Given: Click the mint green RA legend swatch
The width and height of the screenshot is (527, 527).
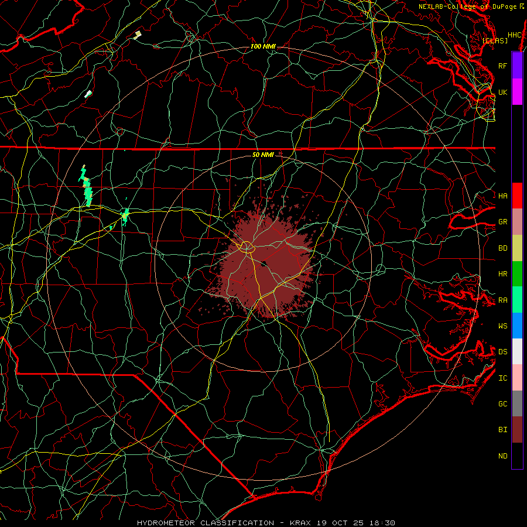Looking at the screenshot, I should pyautogui.click(x=517, y=300).
